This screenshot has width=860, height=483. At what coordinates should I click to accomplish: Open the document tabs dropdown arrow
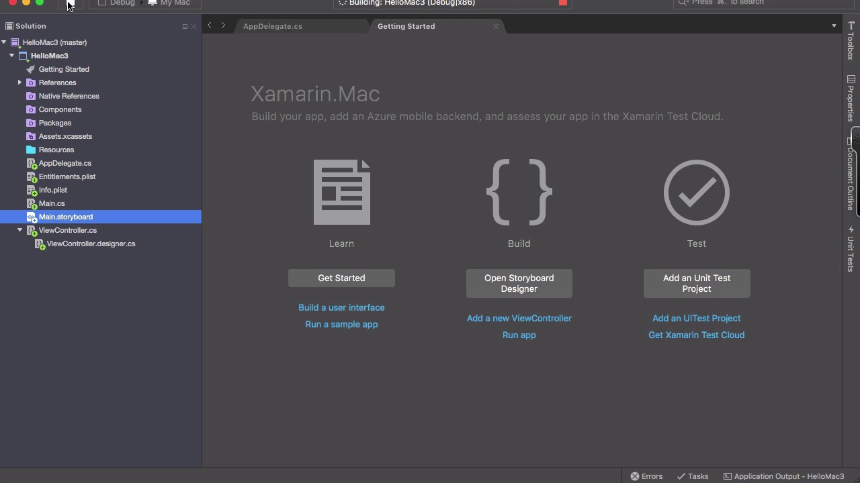[x=834, y=26]
